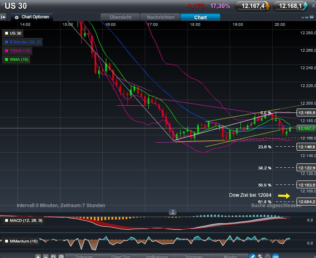This screenshot has height=258, width=316.
Task: Select the 50,0 % Fibonacci level 12.103,5
Action: point(306,185)
